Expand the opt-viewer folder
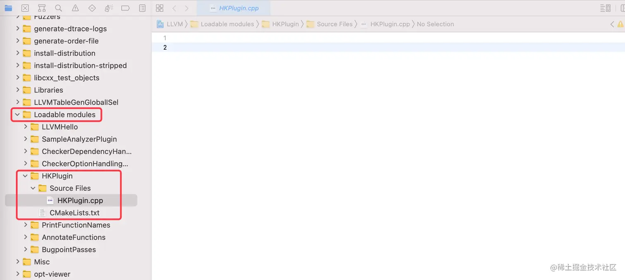This screenshot has width=625, height=280. (x=17, y=274)
